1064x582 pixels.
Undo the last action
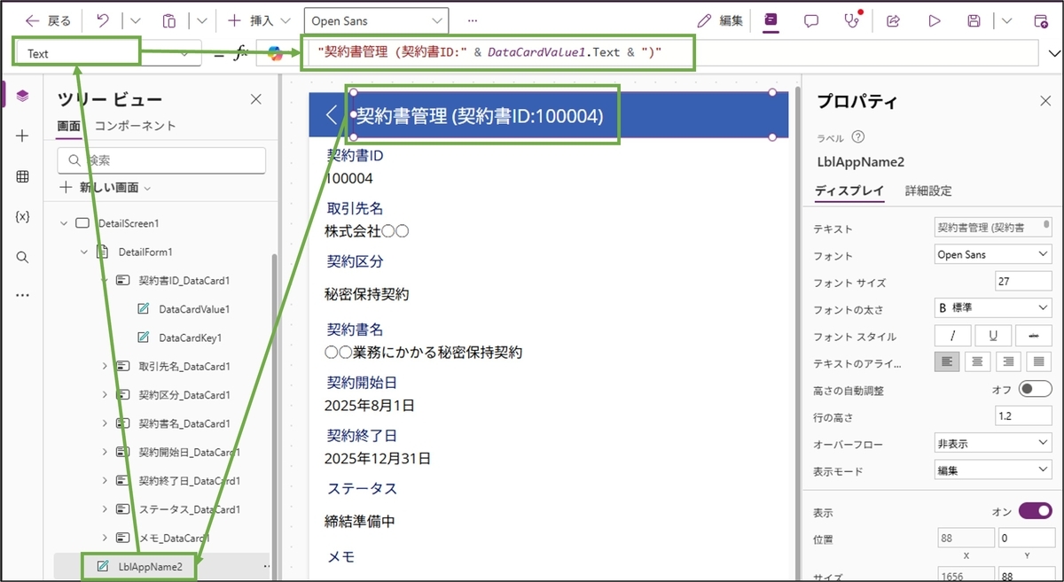pyautogui.click(x=103, y=20)
